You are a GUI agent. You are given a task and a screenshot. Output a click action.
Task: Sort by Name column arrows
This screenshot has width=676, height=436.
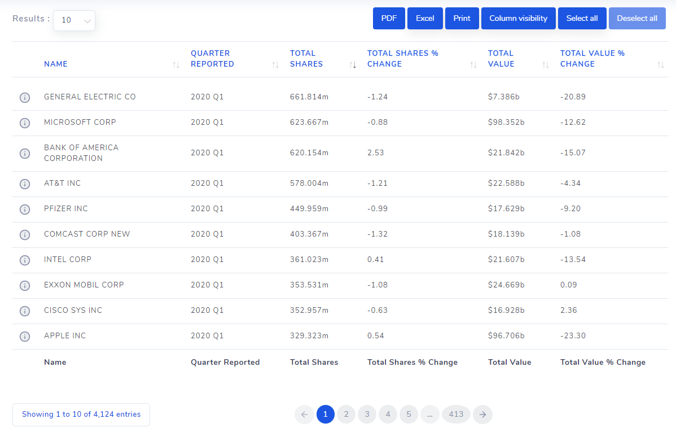point(176,65)
